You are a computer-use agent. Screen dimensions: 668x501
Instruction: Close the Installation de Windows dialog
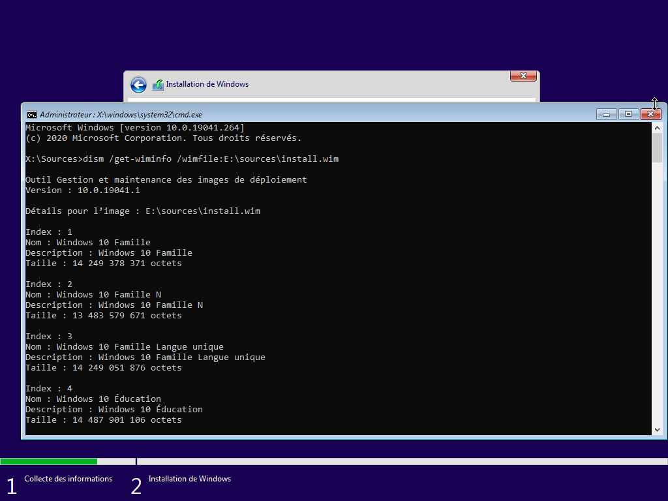pos(523,76)
